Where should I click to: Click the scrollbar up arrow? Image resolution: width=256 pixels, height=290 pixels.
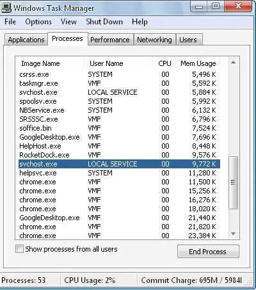coord(233,63)
